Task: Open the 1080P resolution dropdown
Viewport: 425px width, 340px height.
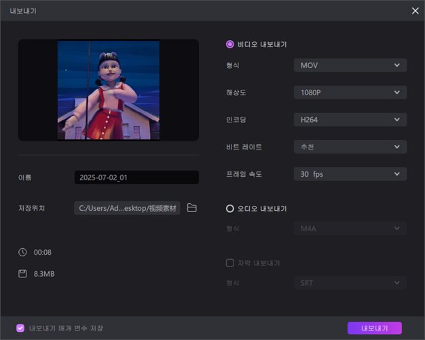Action: pos(350,92)
